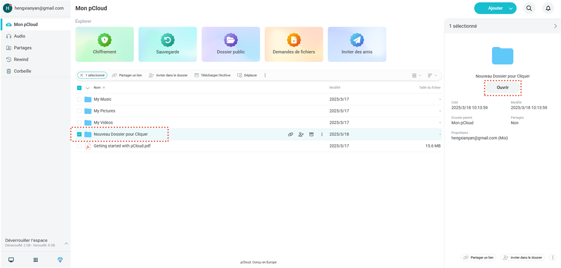Viewport: 561px width, 268px height.
Task: Click Déplacer in toolbar
Action: pyautogui.click(x=247, y=75)
